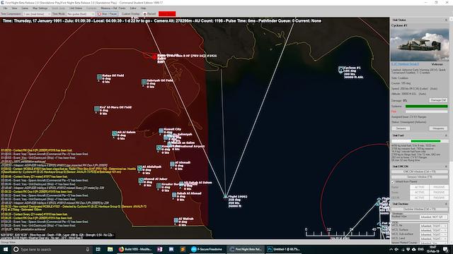This screenshot has width=453, height=254.
Task: Click the Start / Pause button
Action: pyautogui.click(x=107, y=14)
